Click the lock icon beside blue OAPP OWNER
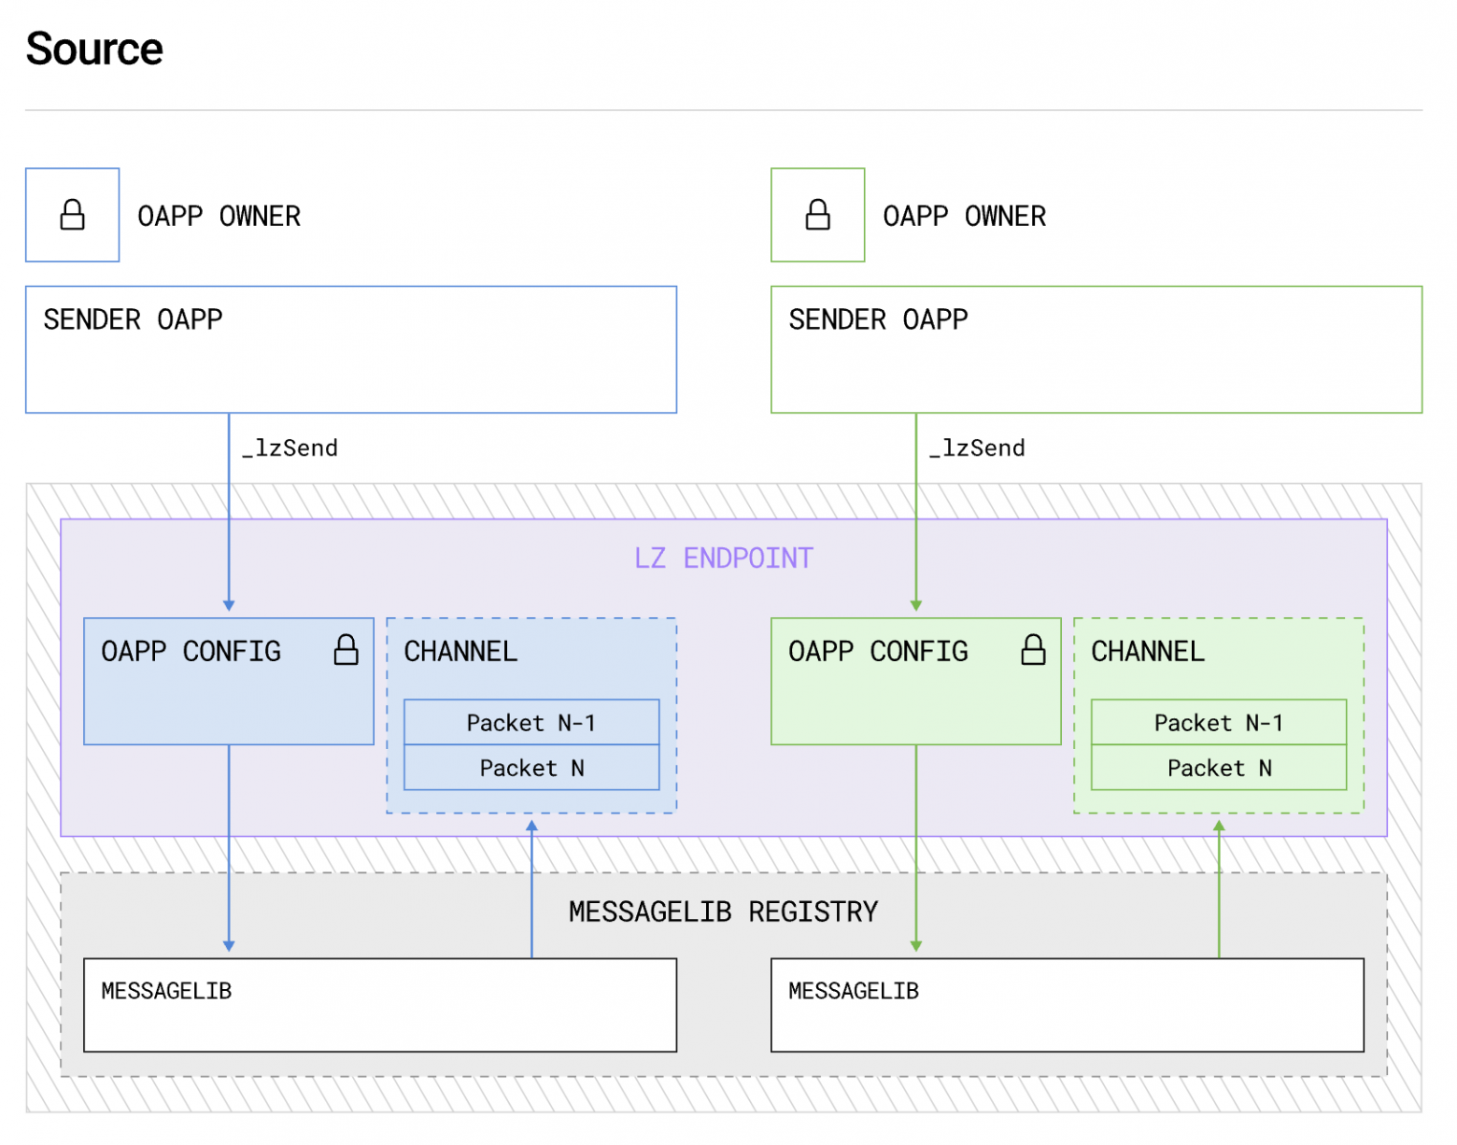This screenshot has height=1145, width=1457. coord(72,215)
